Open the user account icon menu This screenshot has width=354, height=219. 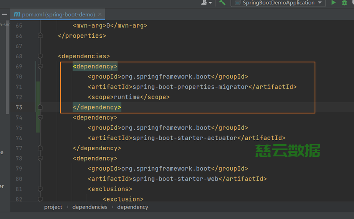click(205, 3)
